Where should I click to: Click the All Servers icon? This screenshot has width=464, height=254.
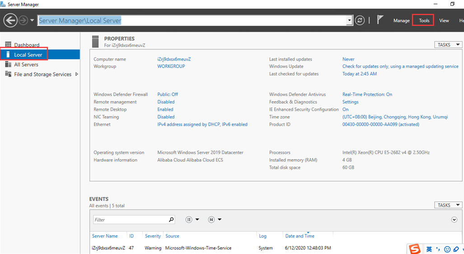click(8, 64)
